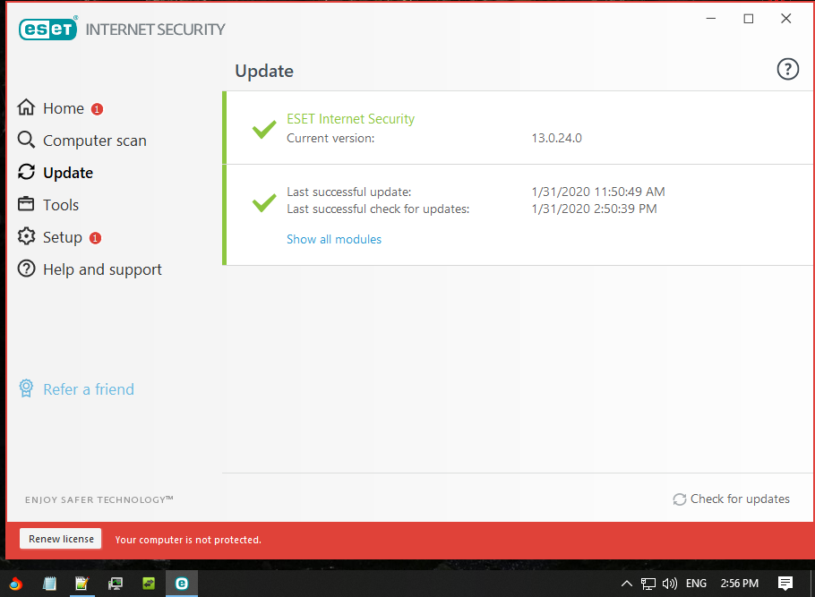Click the 'ENJOY SAFER TECHNOLOGY' tagline

tap(99, 499)
